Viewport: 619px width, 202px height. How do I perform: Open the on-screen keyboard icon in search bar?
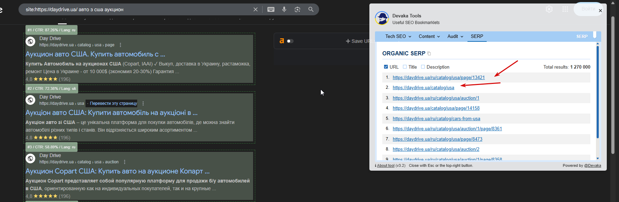[x=271, y=9]
